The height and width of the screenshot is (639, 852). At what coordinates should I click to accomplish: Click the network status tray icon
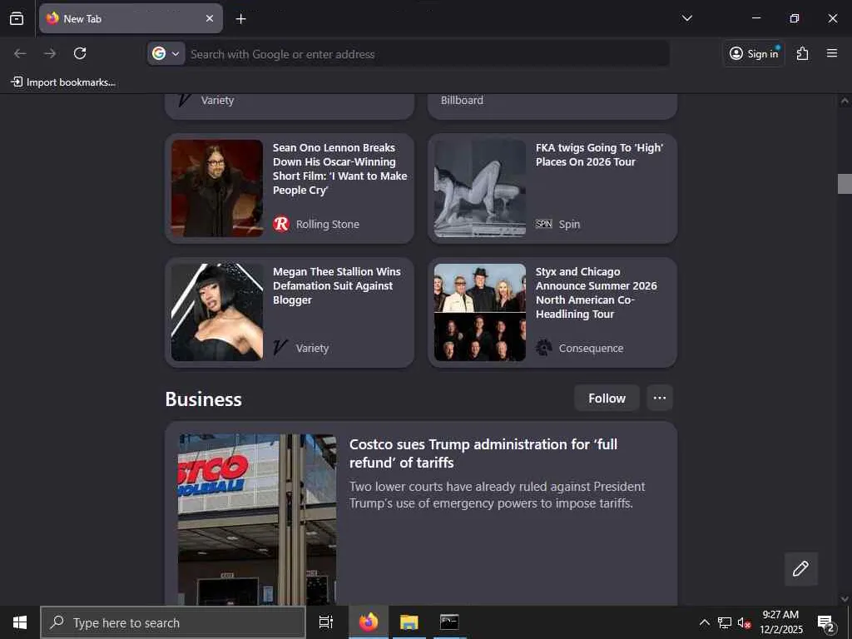click(725, 622)
